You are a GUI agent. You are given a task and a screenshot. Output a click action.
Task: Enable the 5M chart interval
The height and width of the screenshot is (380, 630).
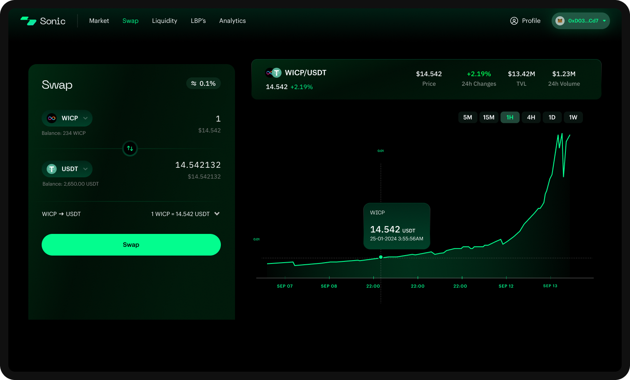(467, 117)
